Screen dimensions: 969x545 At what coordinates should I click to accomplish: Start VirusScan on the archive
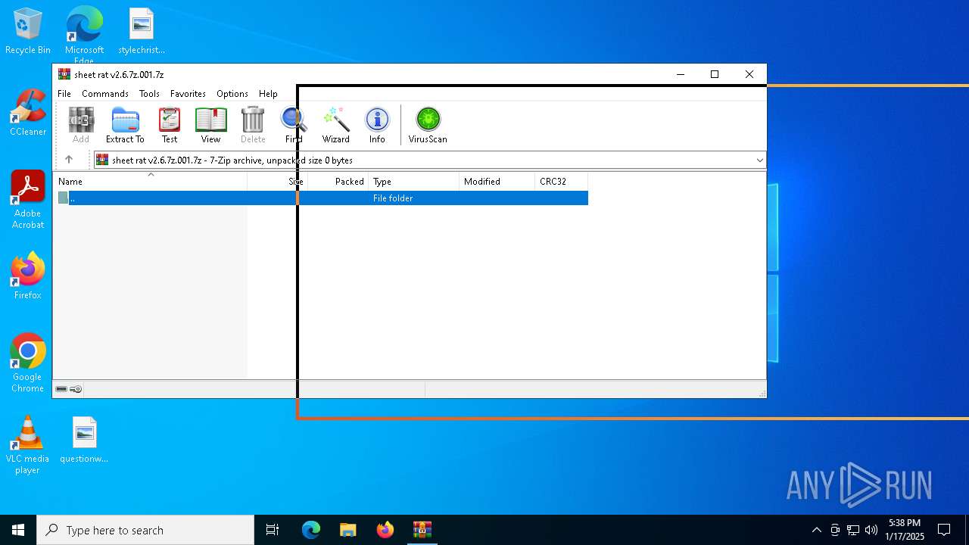[x=428, y=125]
